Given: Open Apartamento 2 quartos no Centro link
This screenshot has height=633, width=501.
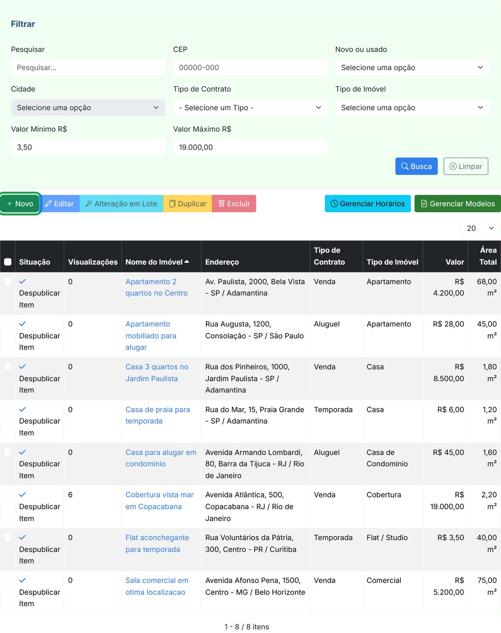Looking at the screenshot, I should click(156, 287).
